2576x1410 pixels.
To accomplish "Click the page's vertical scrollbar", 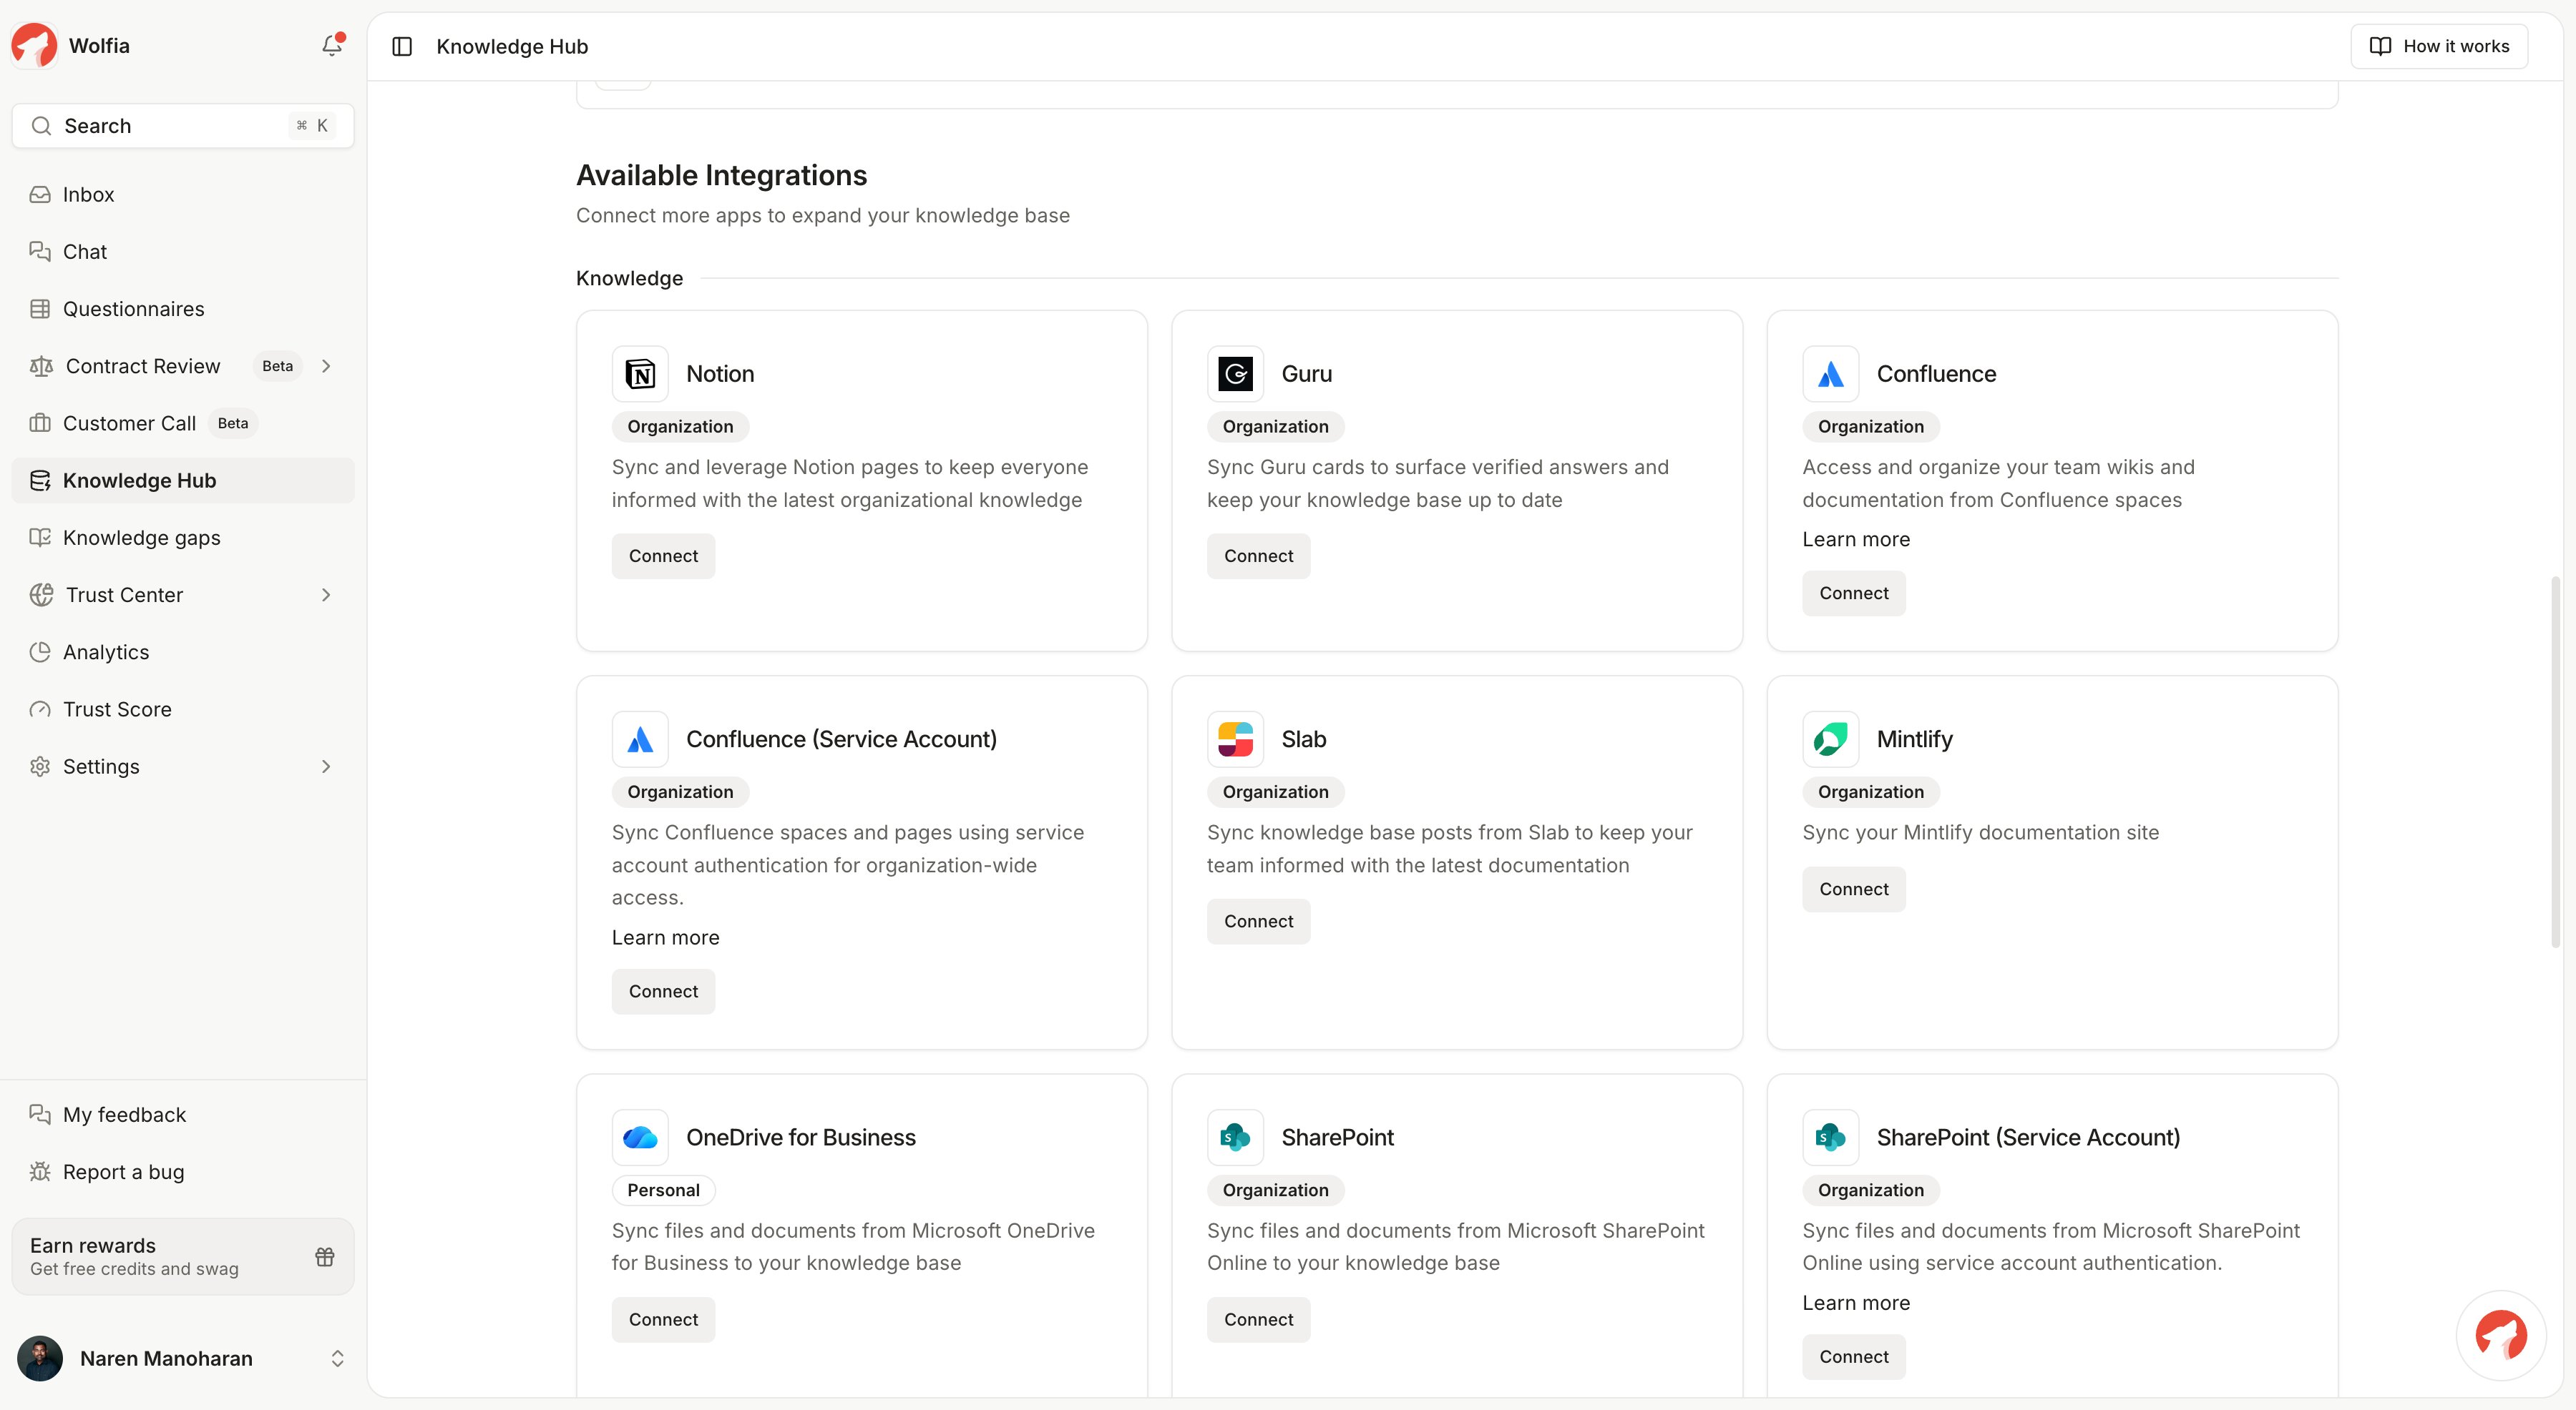I will point(2555,761).
